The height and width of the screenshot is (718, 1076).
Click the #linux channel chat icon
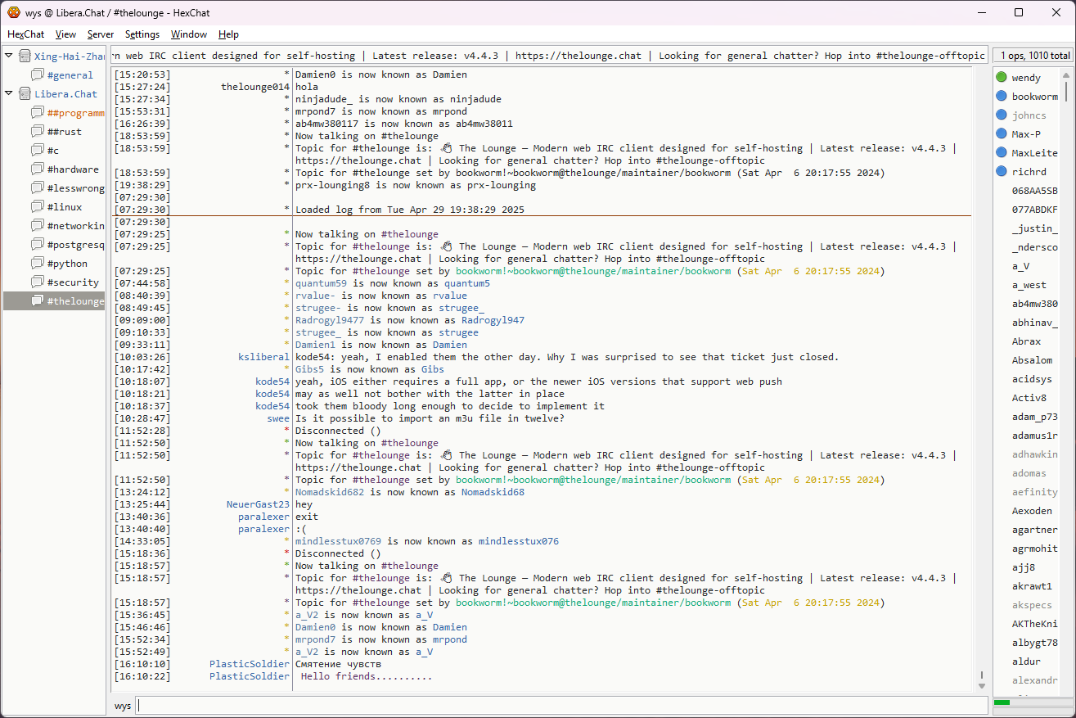[x=37, y=207]
